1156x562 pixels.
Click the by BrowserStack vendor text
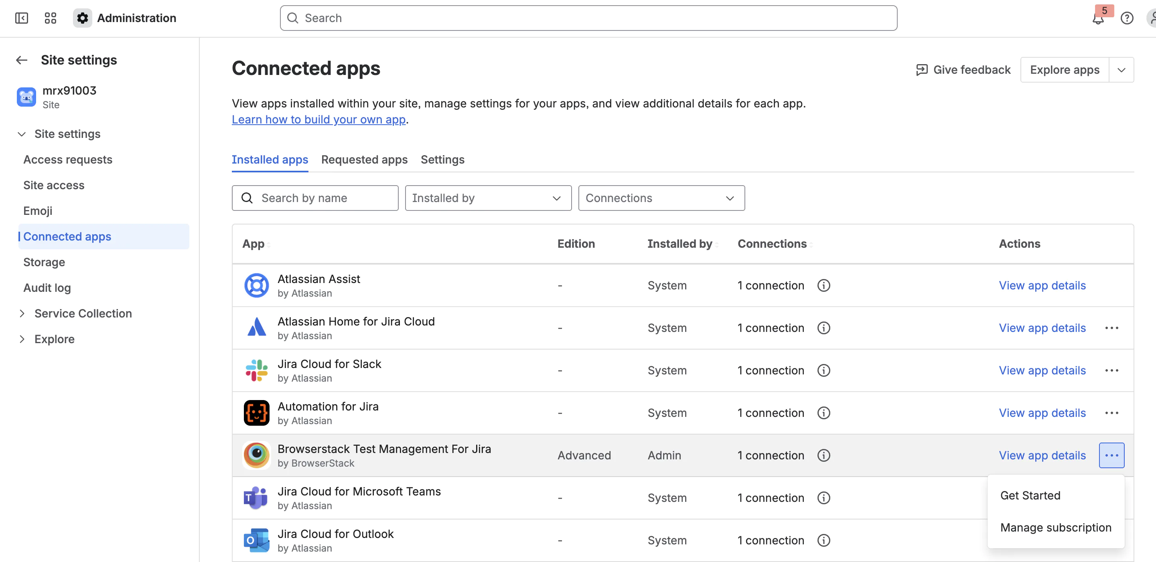[x=316, y=463]
